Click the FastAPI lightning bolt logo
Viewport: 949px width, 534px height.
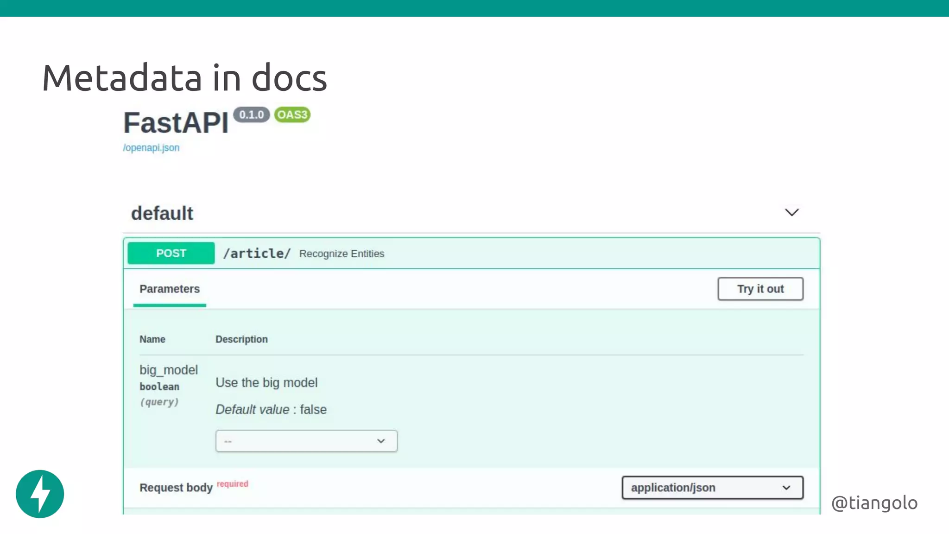40,494
